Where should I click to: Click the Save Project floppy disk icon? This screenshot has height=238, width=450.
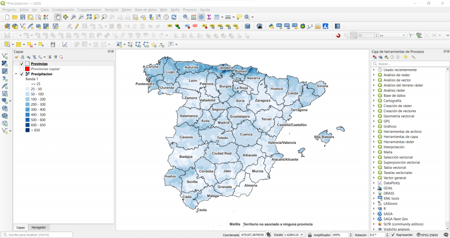click(x=23, y=17)
